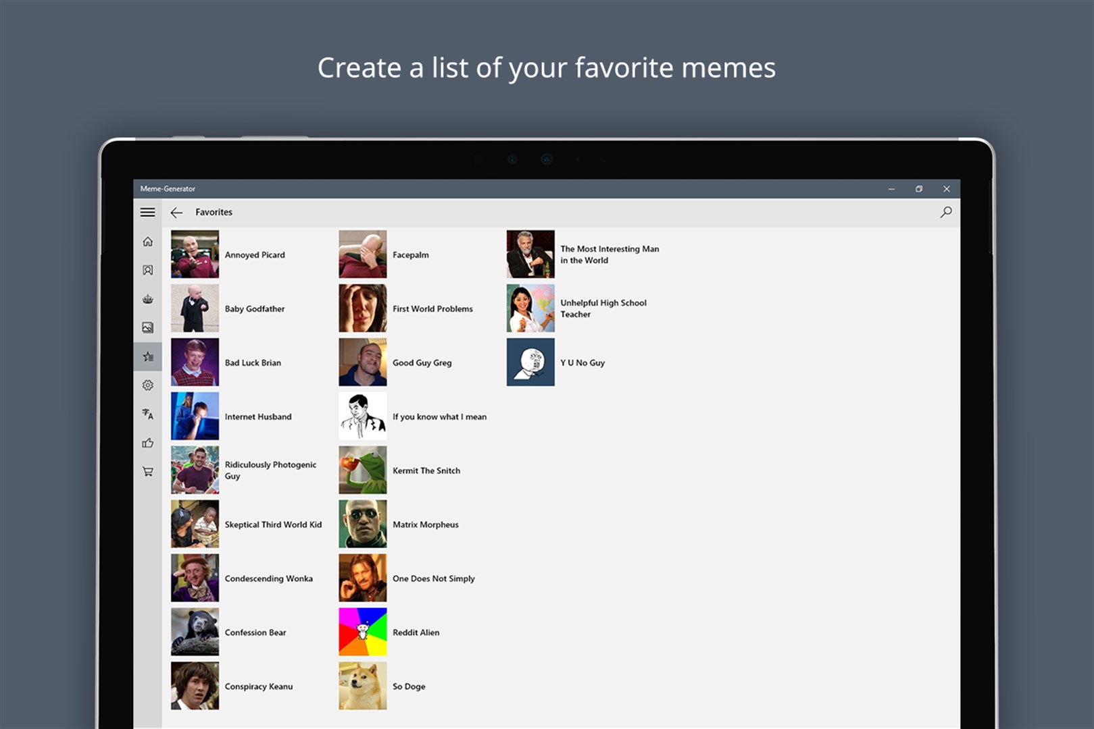
Task: Click the portrait badge sidebar icon
Action: point(147,270)
